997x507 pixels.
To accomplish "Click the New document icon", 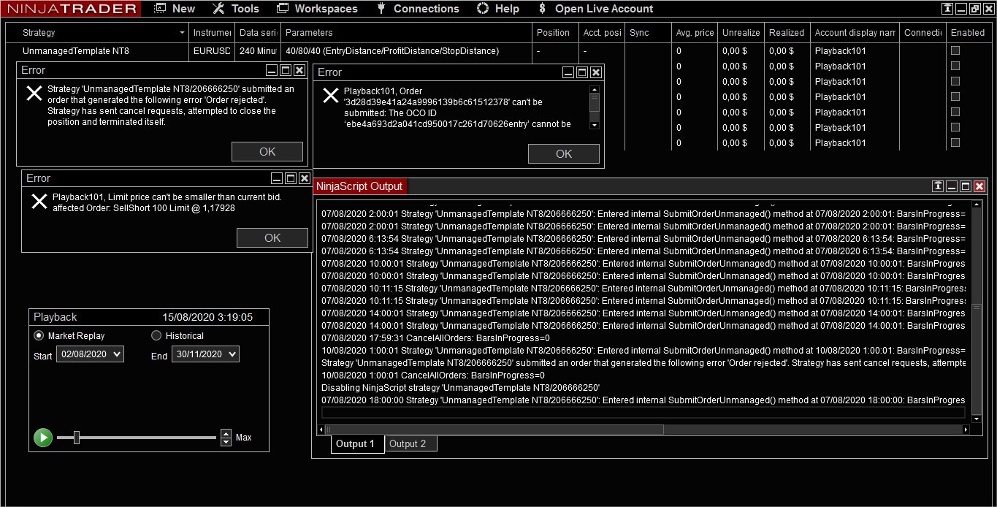I will click(x=160, y=9).
